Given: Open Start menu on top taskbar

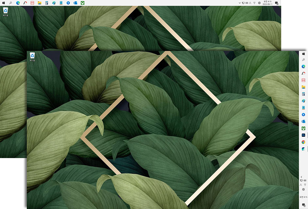Looking at the screenshot, I should 3,3.
